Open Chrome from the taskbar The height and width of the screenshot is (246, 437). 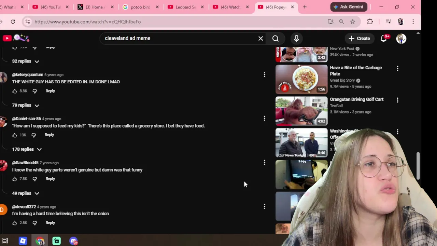click(40, 241)
